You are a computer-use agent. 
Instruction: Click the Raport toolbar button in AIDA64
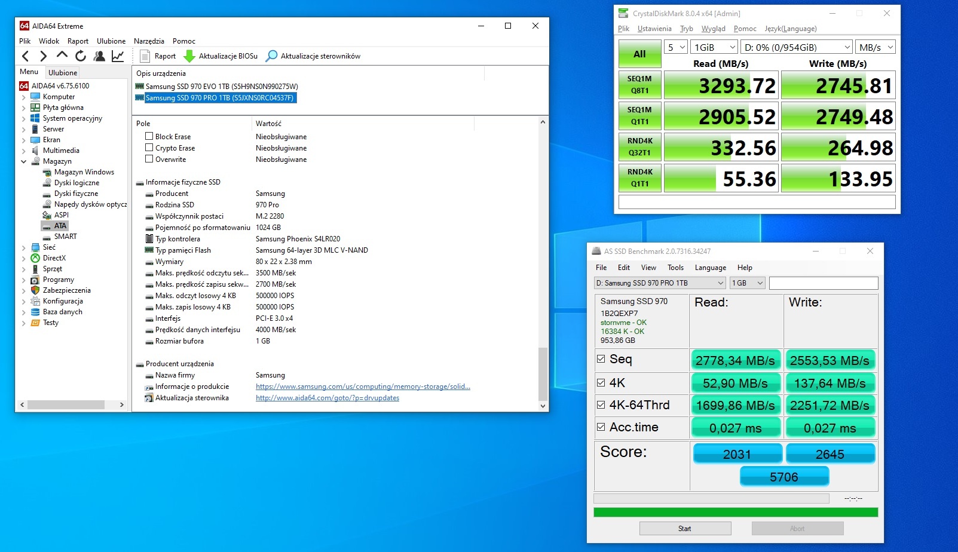tap(158, 56)
